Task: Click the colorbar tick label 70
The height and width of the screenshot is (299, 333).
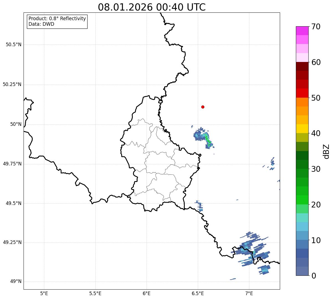Action: click(316, 27)
